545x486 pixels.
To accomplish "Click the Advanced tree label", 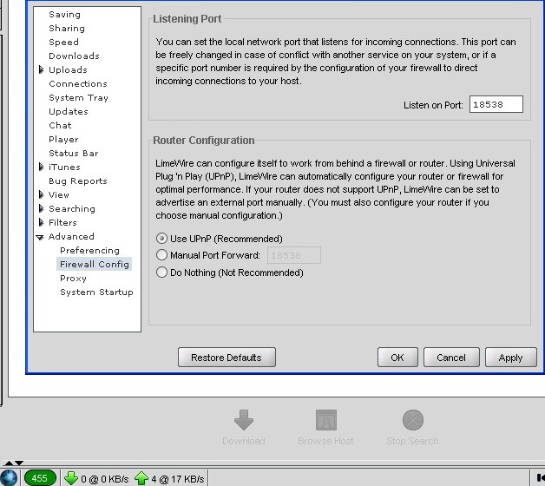I will pyautogui.click(x=71, y=236).
